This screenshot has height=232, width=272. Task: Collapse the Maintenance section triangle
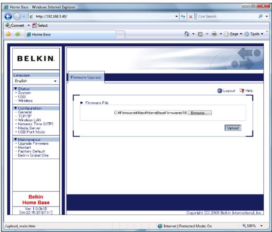(x=16, y=139)
